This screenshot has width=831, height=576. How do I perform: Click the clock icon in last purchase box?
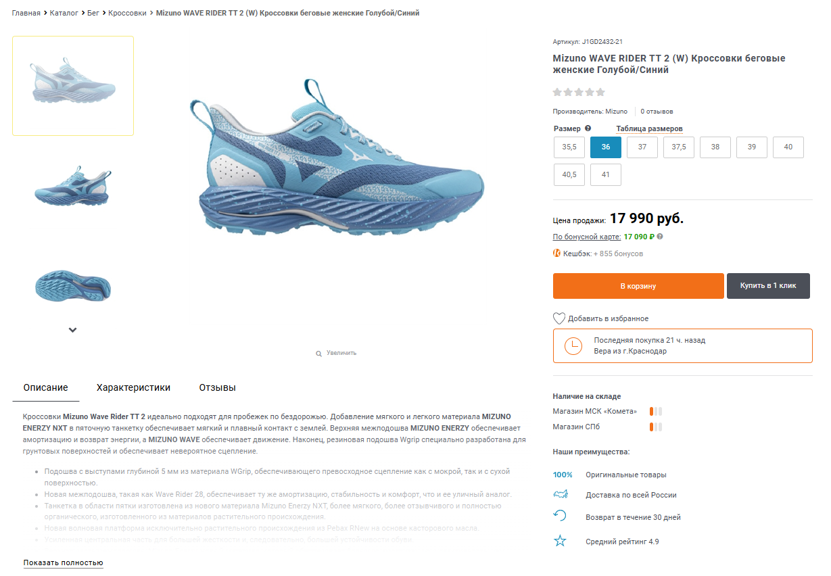(573, 345)
